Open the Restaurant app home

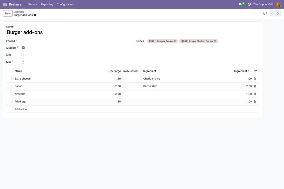coord(17,4)
